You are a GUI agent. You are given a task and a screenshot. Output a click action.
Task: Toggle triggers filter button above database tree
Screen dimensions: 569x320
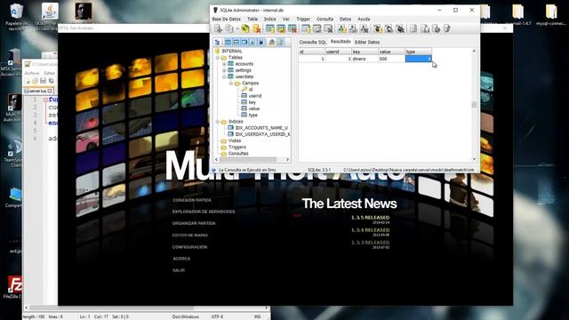coord(252,43)
